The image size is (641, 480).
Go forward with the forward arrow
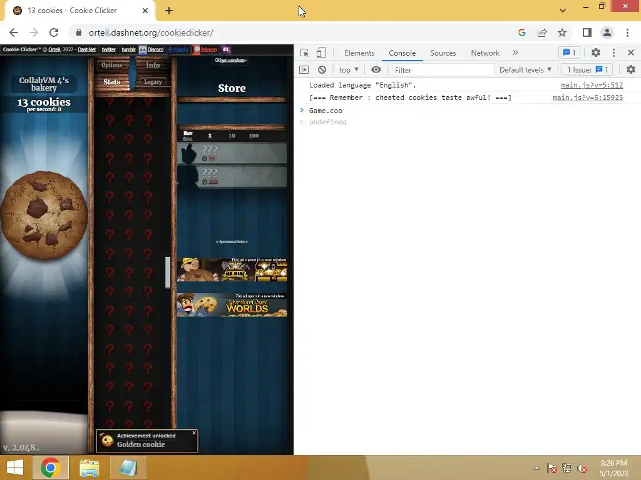pos(34,32)
